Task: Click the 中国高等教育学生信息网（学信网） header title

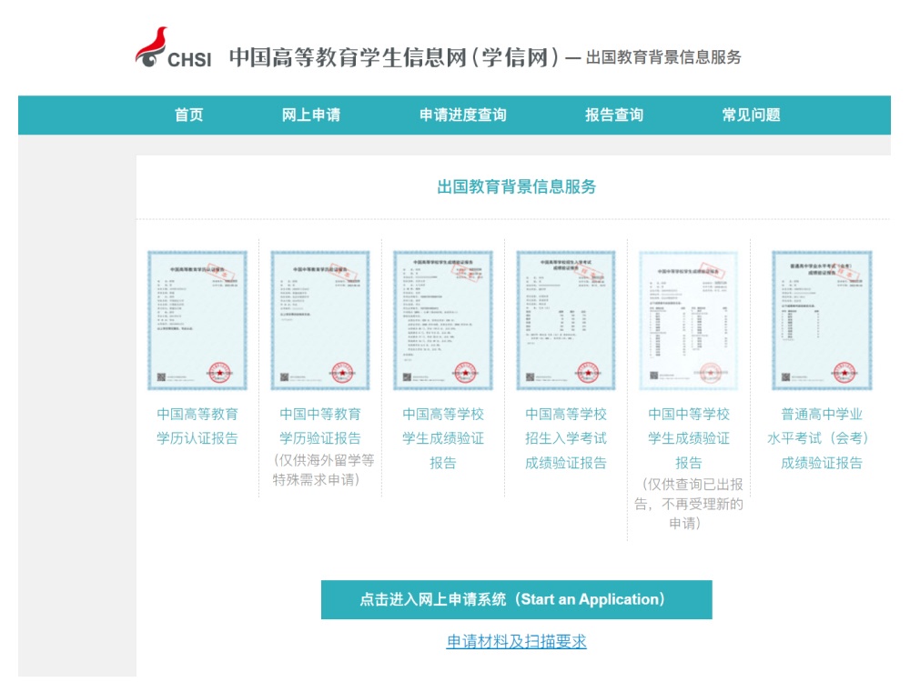Action: click(394, 57)
